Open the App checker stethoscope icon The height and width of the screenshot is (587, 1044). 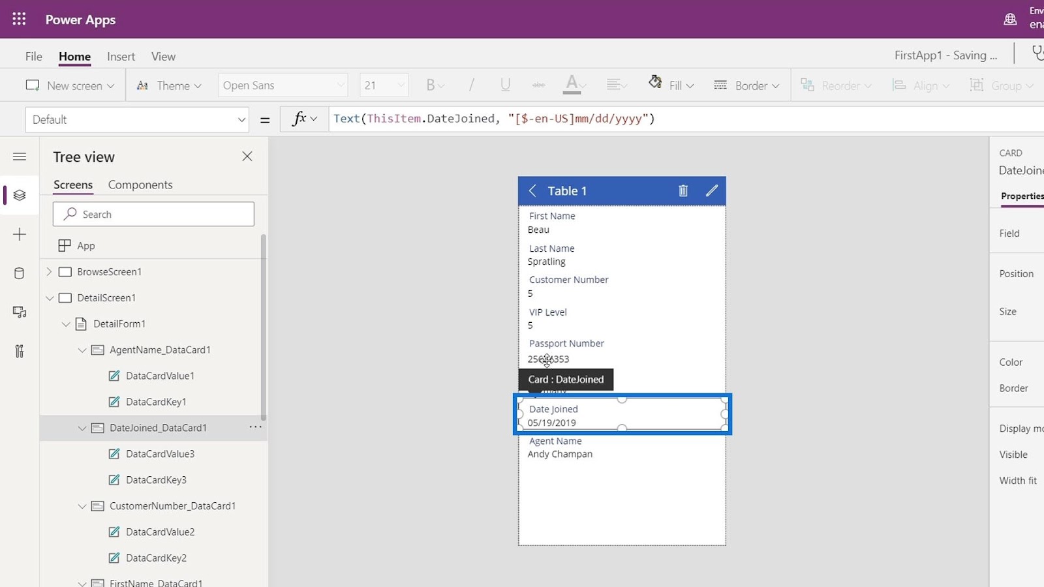tap(1037, 53)
